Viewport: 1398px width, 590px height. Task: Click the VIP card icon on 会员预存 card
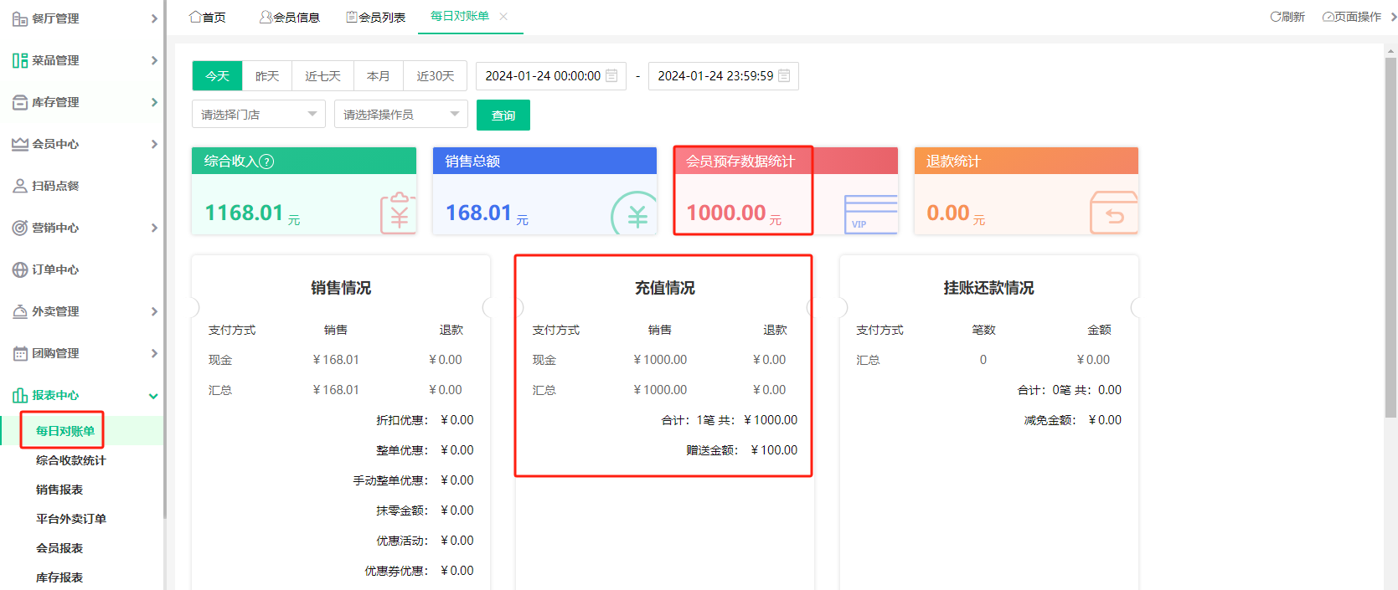871,213
